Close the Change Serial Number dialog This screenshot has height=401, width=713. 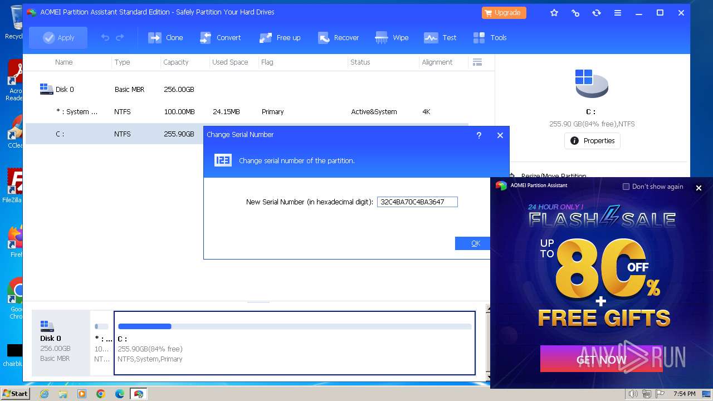[500, 135]
